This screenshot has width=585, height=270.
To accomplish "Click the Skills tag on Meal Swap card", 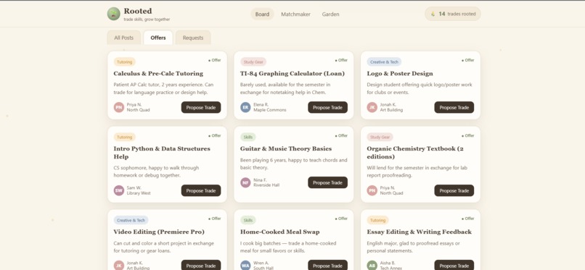I will [248, 220].
